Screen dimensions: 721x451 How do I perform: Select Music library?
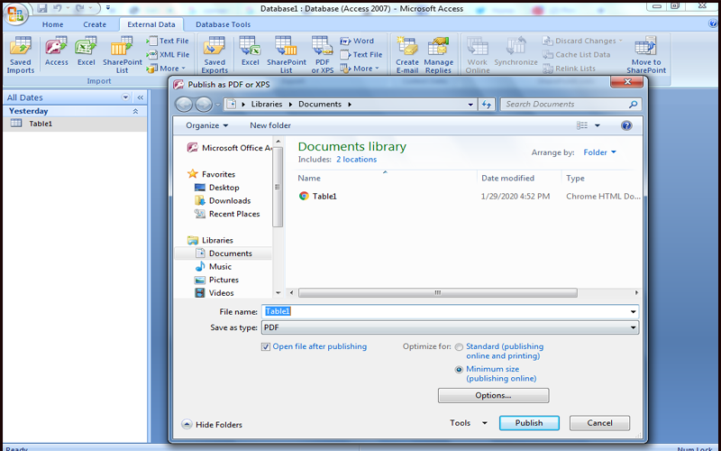pos(214,267)
